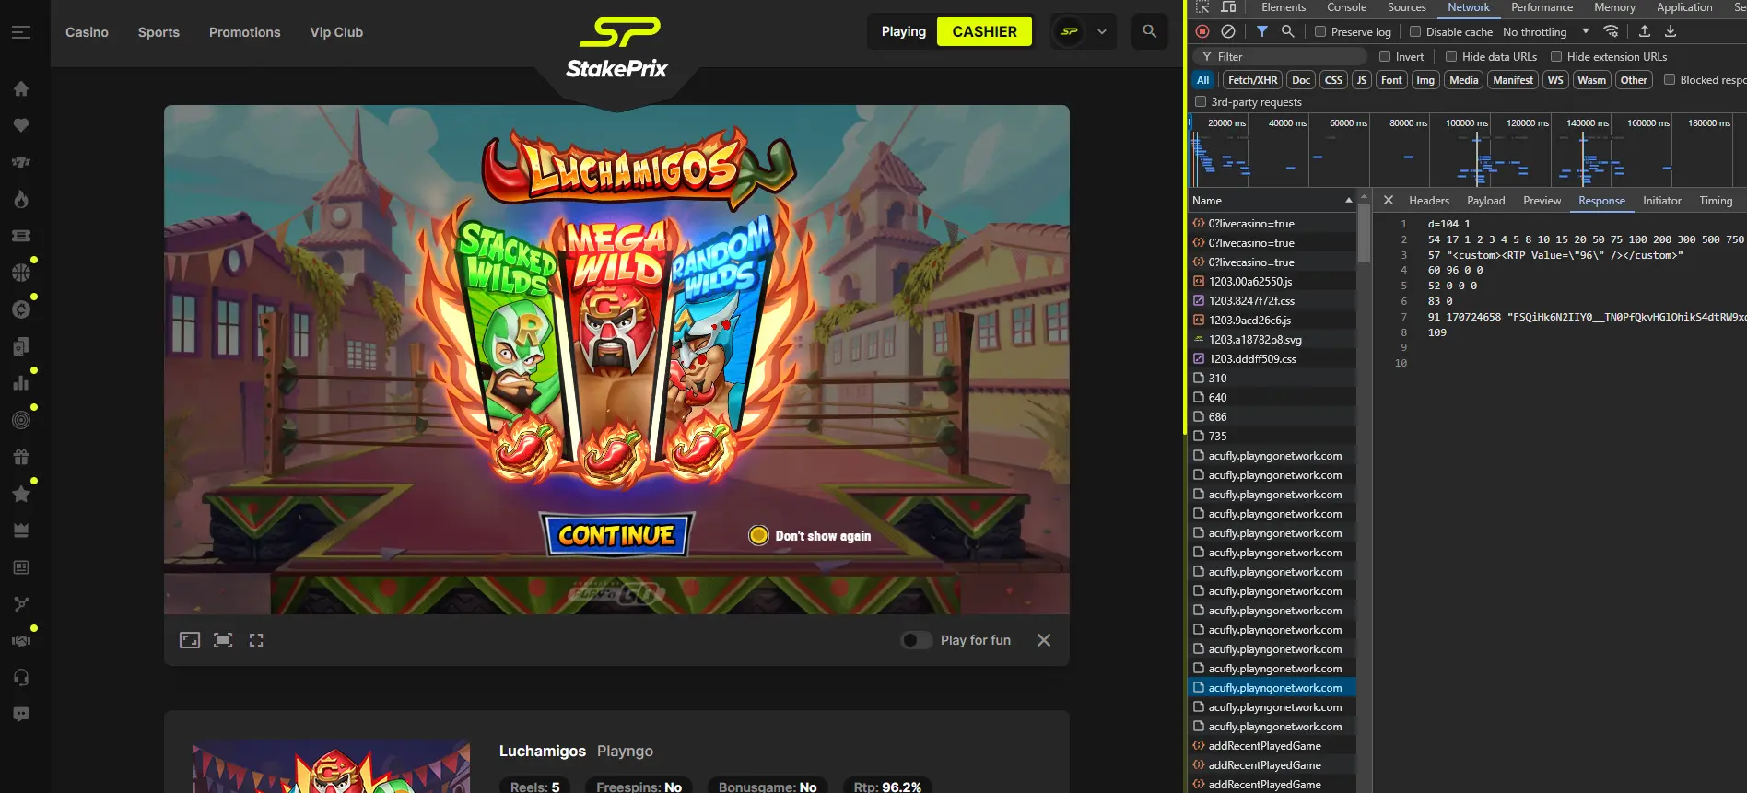Import HAR file upload icon

click(x=1645, y=31)
